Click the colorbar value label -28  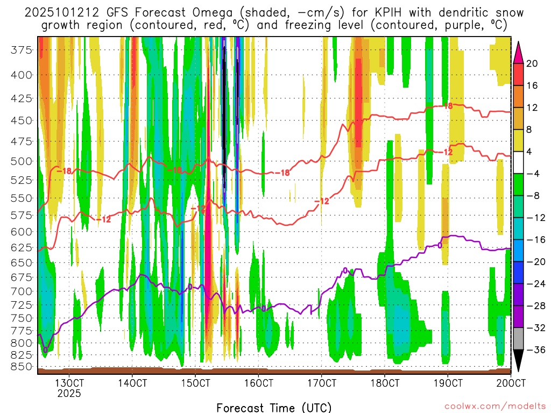pos(536,306)
